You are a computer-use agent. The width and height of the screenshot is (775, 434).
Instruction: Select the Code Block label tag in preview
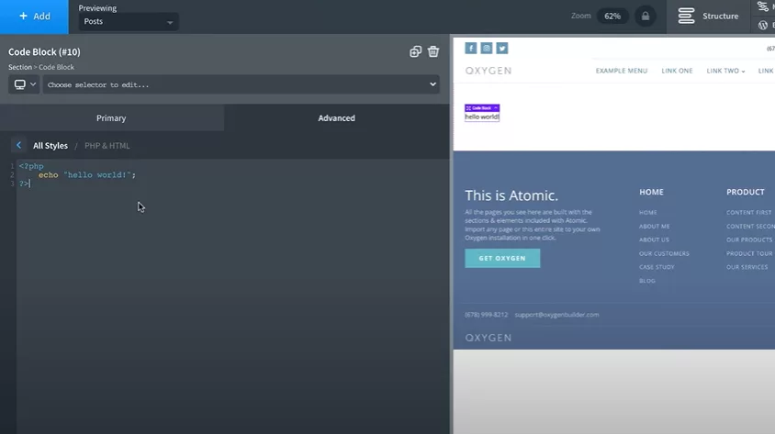(482, 107)
